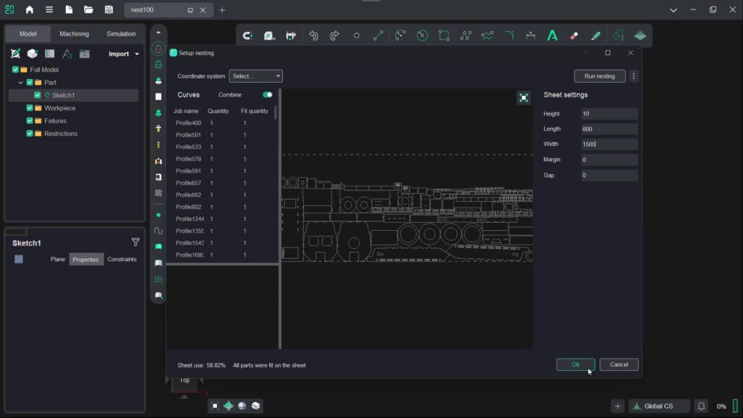Switch to the Simulation tab
Screen dimensions: 743x418
click(121, 33)
